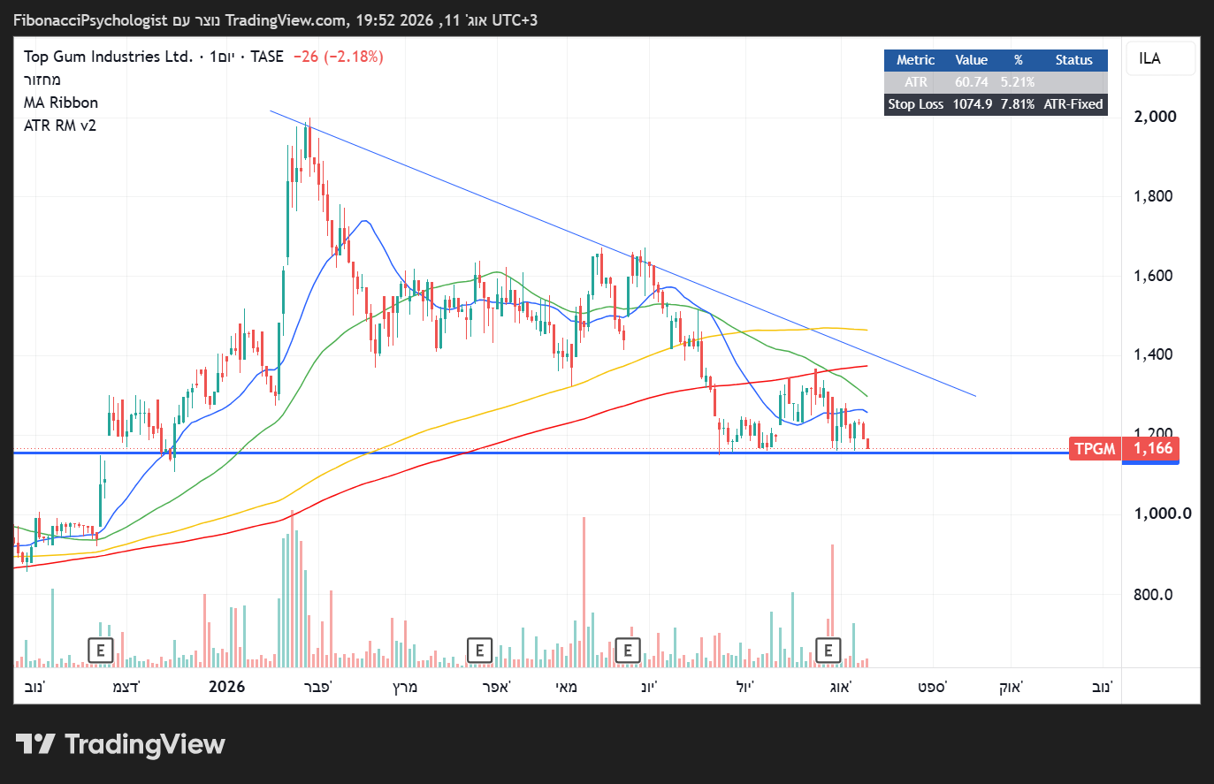
Task: Click the red TPGM symbol label
Action: 1095,448
